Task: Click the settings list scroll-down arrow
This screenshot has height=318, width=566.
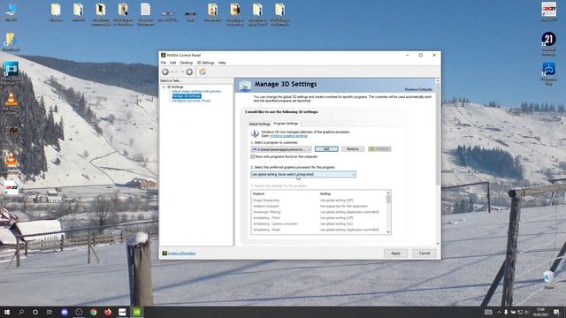Action: pos(388,231)
